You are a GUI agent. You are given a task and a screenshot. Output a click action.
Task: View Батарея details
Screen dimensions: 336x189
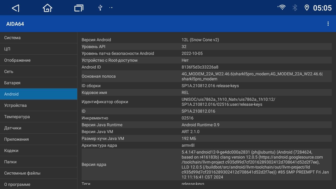39,83
